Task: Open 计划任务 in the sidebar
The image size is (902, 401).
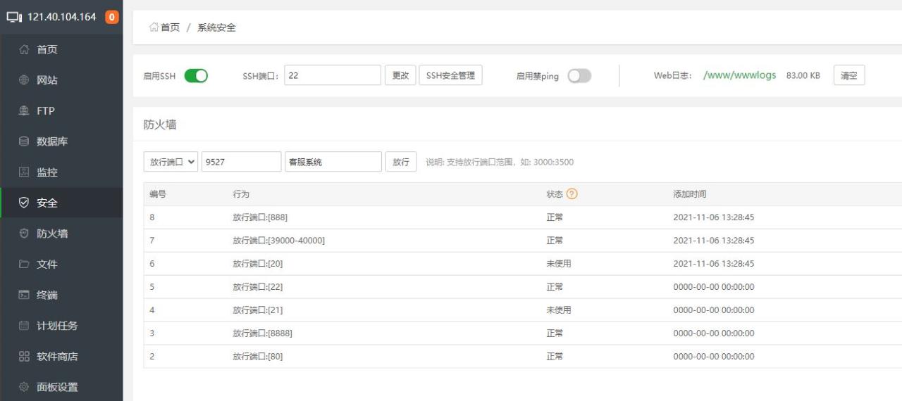Action: 57,326
